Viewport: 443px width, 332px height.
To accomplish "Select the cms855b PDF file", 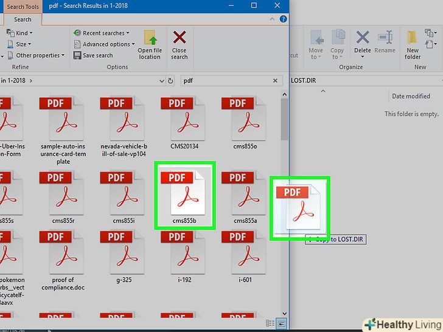I will (x=184, y=196).
